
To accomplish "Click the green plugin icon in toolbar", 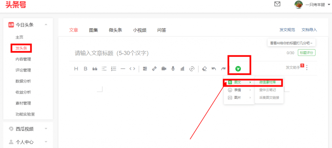I will tap(238, 69).
